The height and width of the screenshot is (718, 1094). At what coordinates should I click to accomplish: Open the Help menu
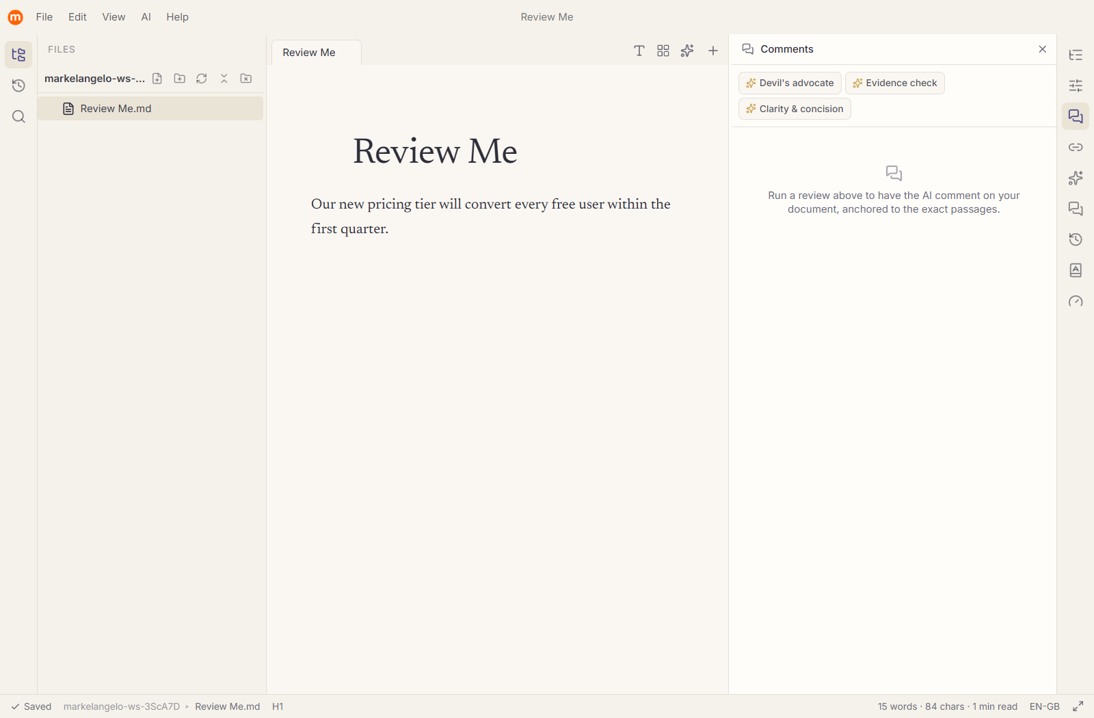[177, 17]
